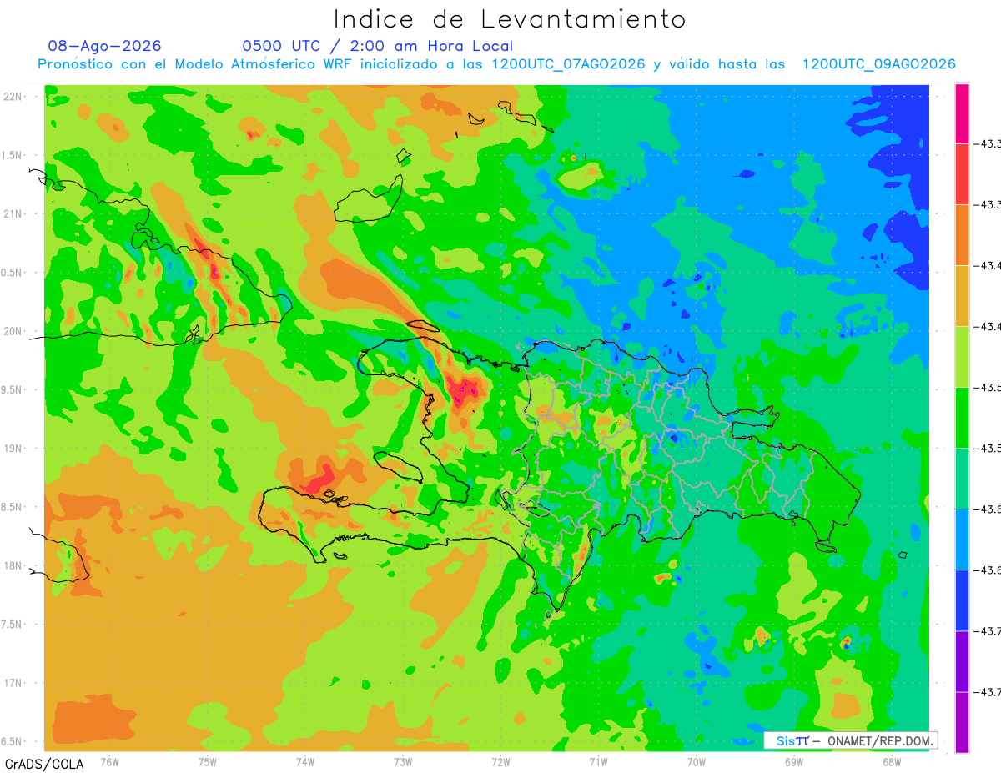Click the "74W" longitude label
This screenshot has width=1001, height=773.
(304, 760)
